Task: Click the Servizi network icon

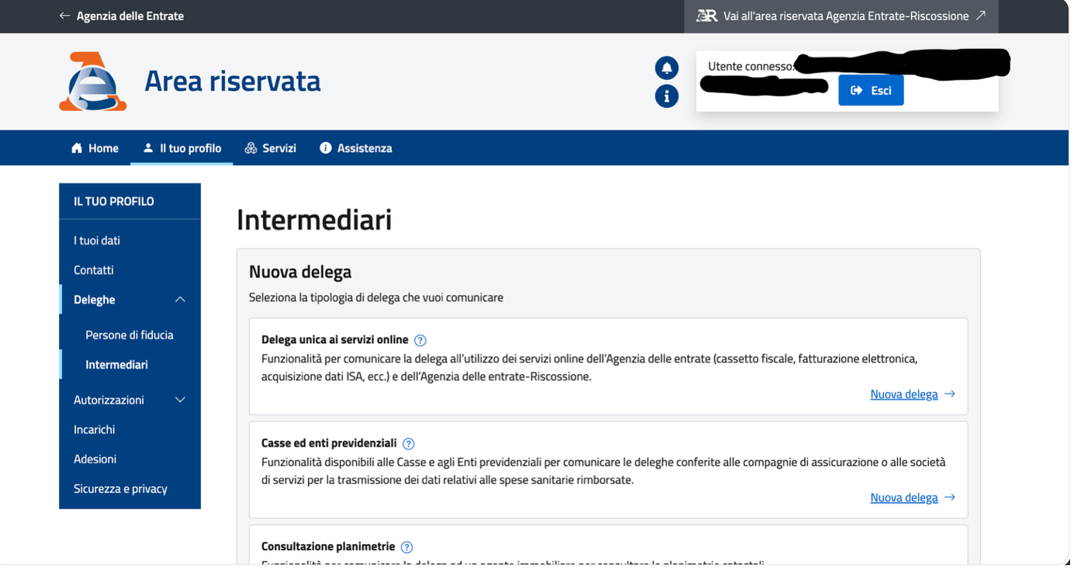Action: (x=250, y=147)
